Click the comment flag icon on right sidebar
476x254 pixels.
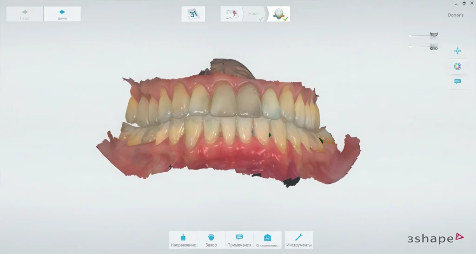457,82
